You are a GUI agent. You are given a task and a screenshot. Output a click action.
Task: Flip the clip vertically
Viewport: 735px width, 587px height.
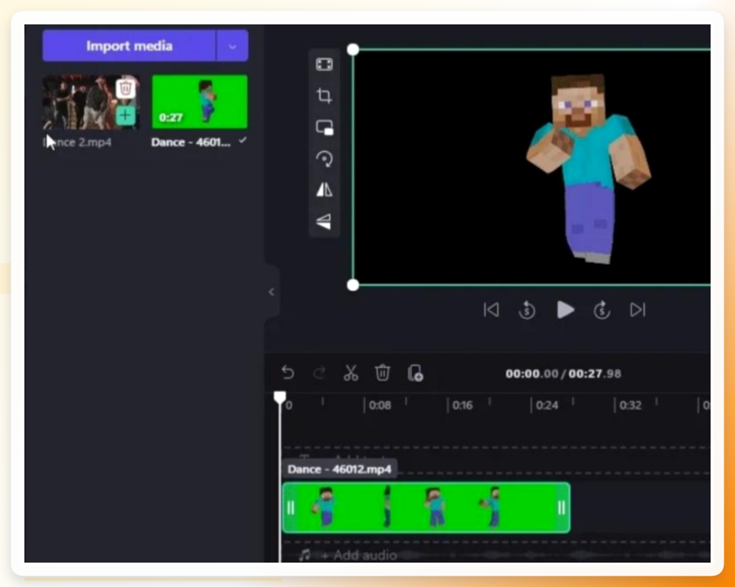(x=324, y=221)
